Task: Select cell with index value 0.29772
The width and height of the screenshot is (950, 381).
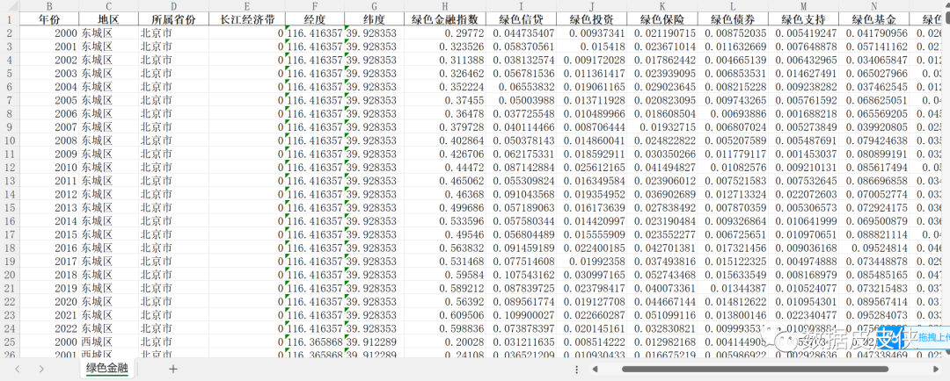Action: 445,32
